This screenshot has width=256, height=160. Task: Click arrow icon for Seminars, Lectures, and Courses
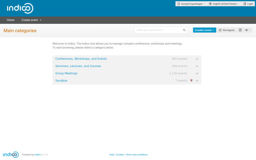pos(197,66)
